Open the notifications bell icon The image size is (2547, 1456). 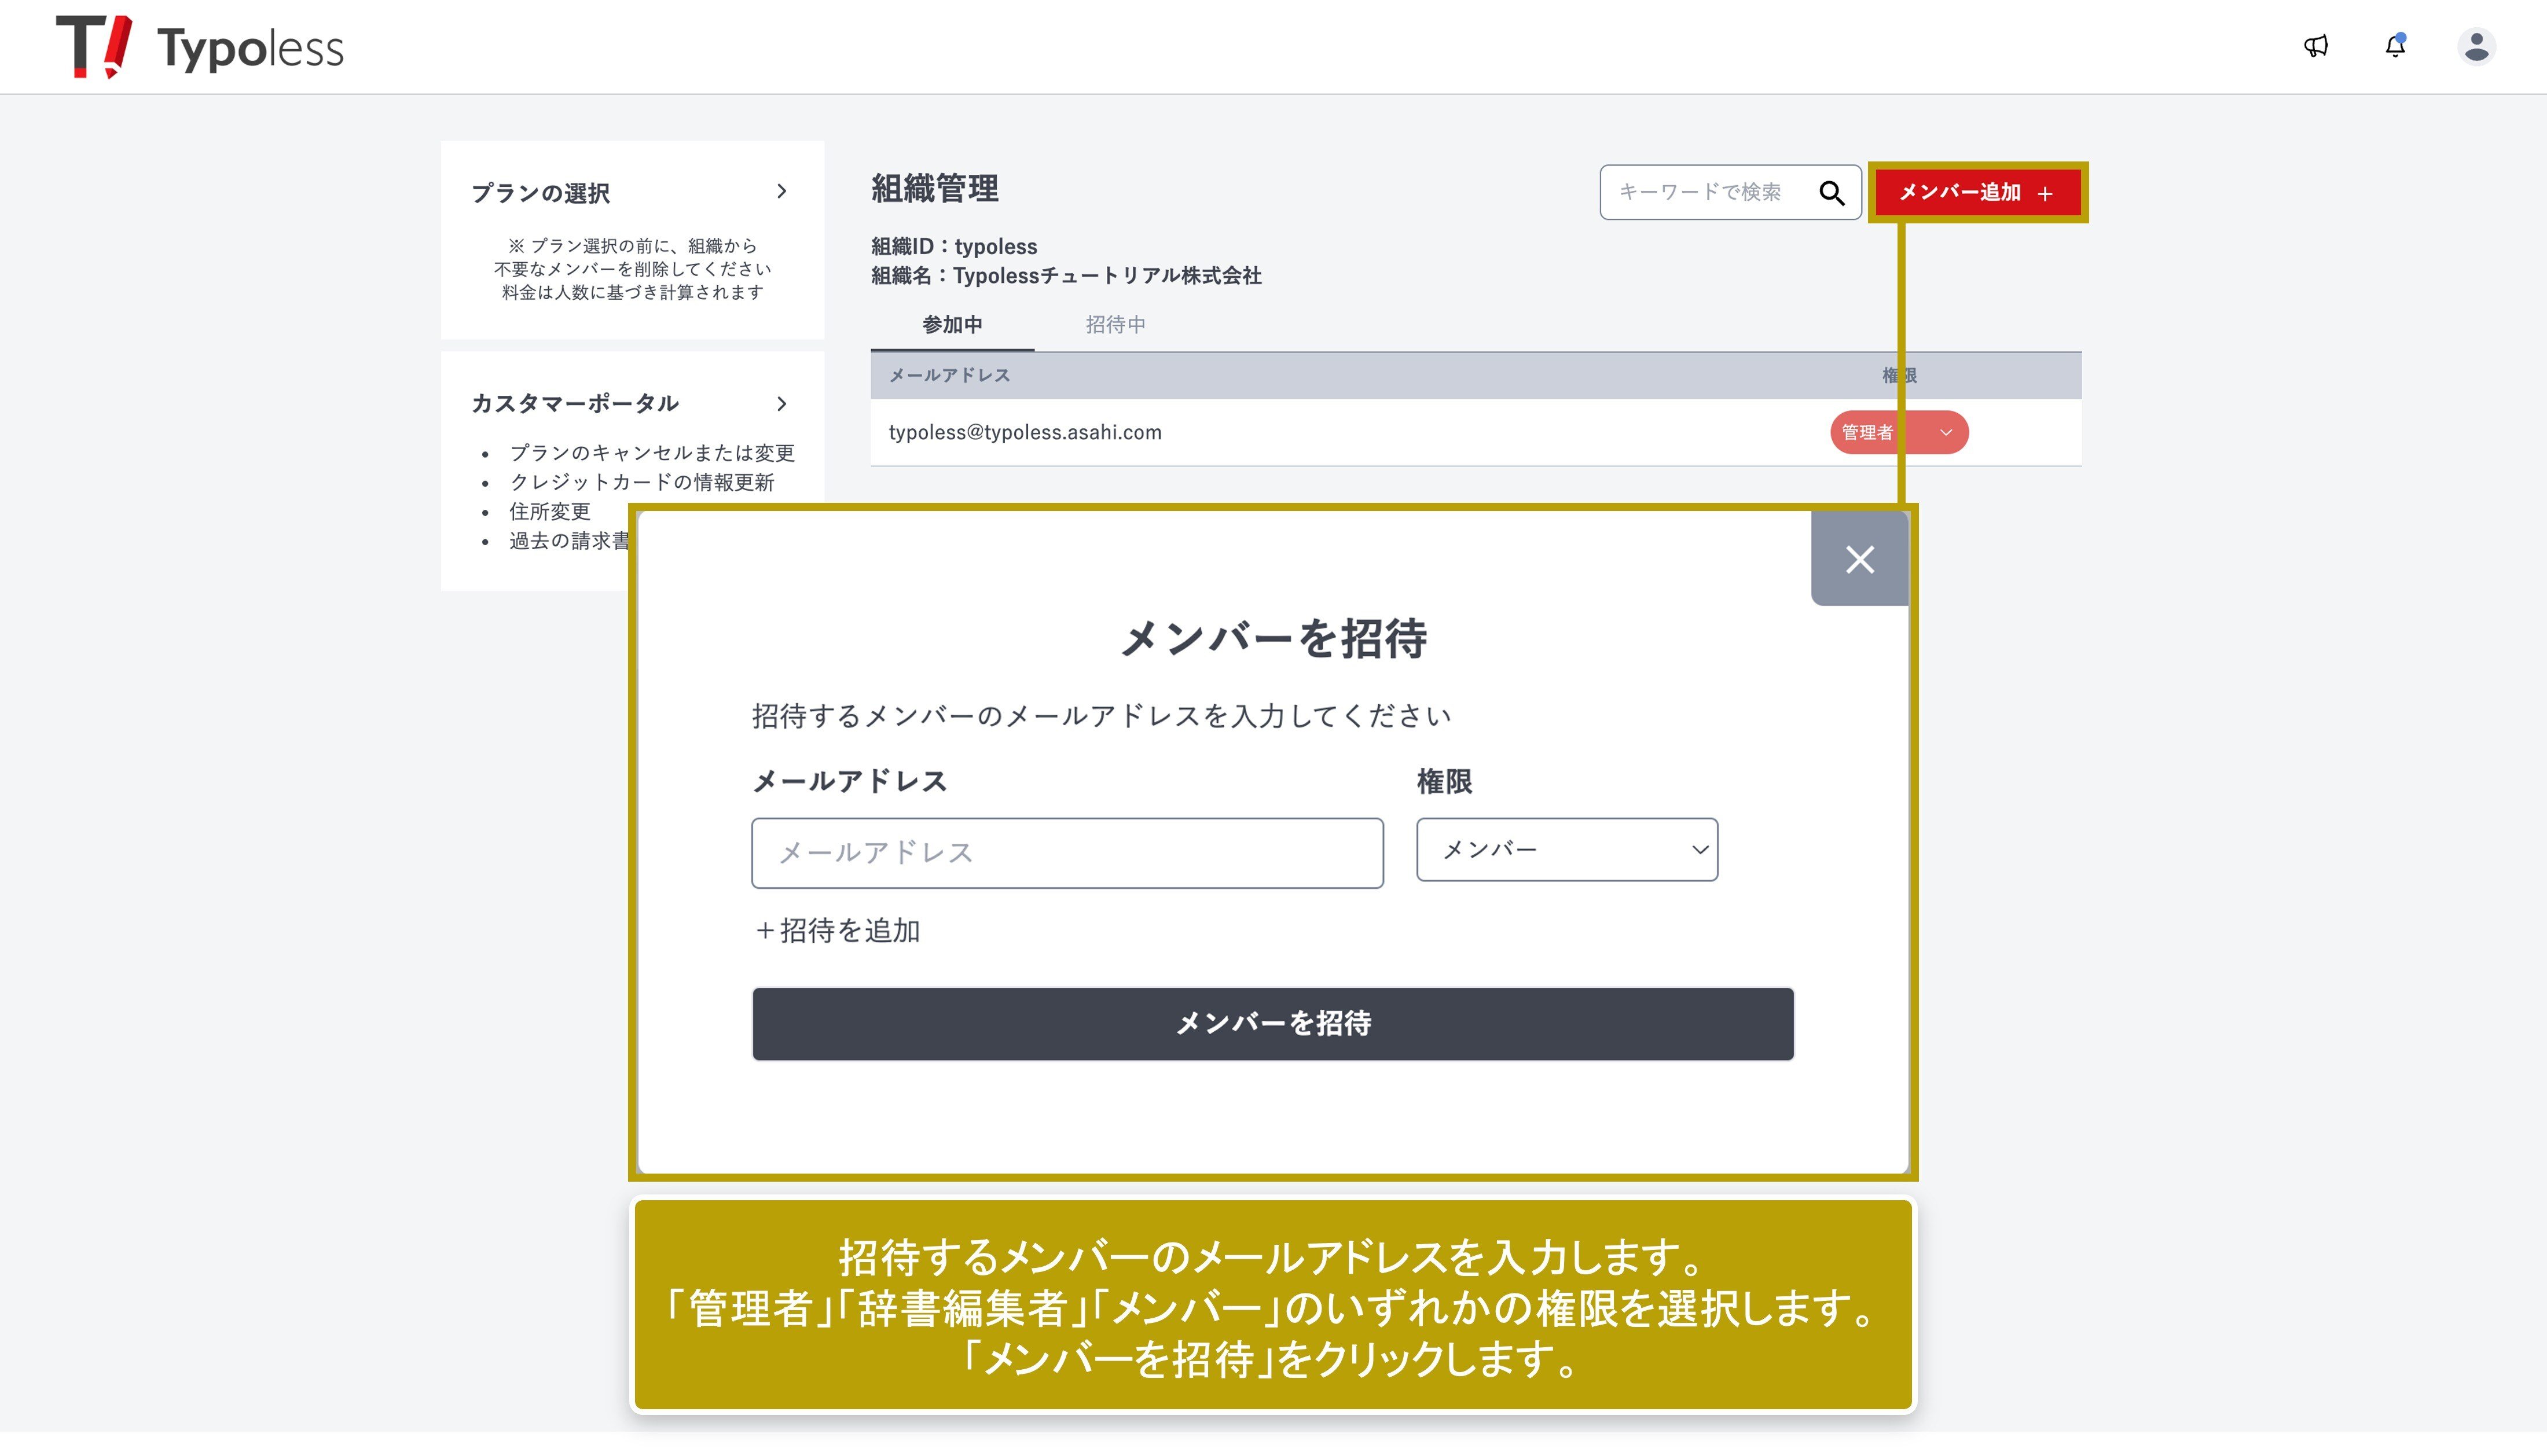click(x=2395, y=46)
